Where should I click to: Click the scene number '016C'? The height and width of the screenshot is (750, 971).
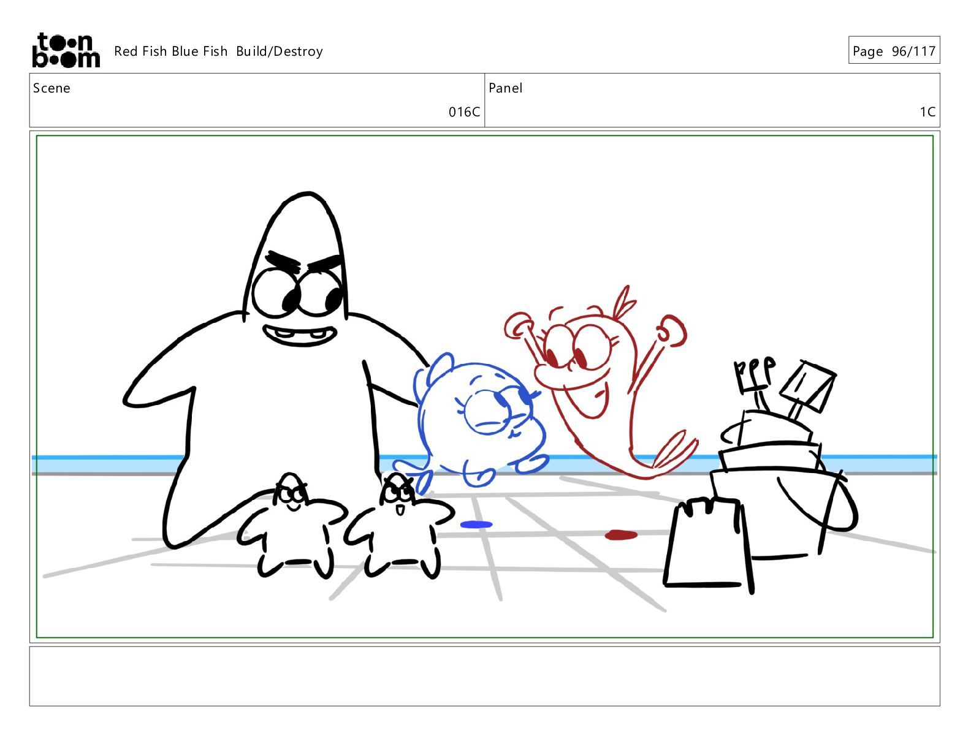464,112
